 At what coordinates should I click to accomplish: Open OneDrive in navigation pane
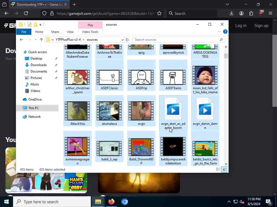35,99
